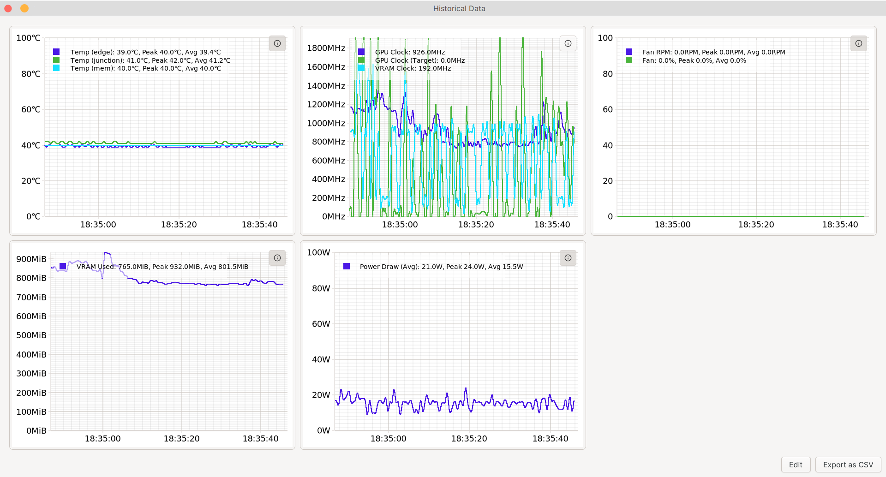Click 18:35:20 time label on fan chart

(x=756, y=225)
